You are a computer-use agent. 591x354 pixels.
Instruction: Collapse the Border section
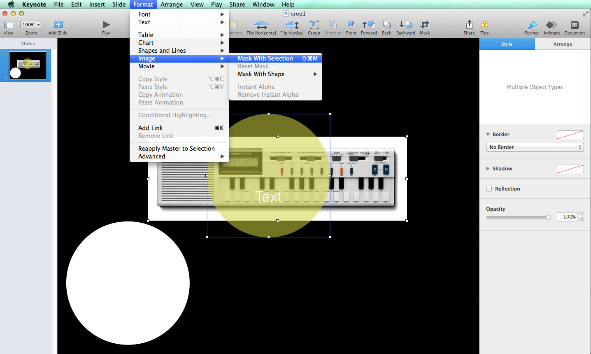pyautogui.click(x=488, y=134)
